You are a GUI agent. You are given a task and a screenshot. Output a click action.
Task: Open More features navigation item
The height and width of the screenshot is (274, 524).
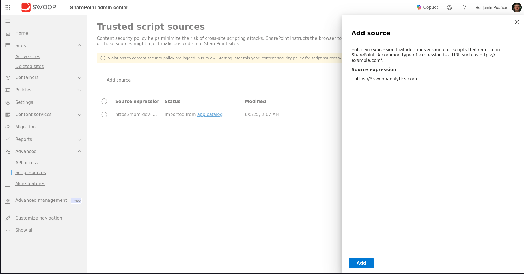30,184
